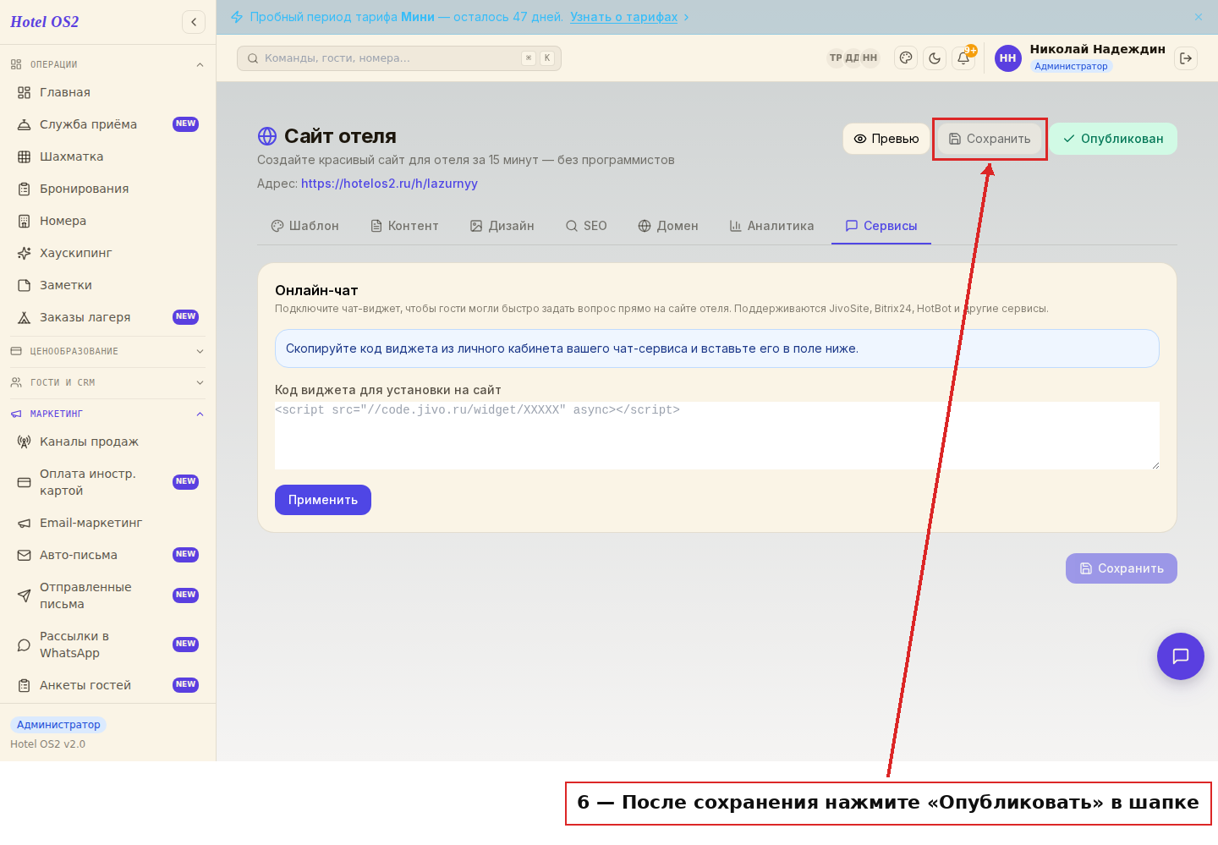Open the Заказы лагеря section
1218x845 pixels.
pyautogui.click(x=107, y=317)
